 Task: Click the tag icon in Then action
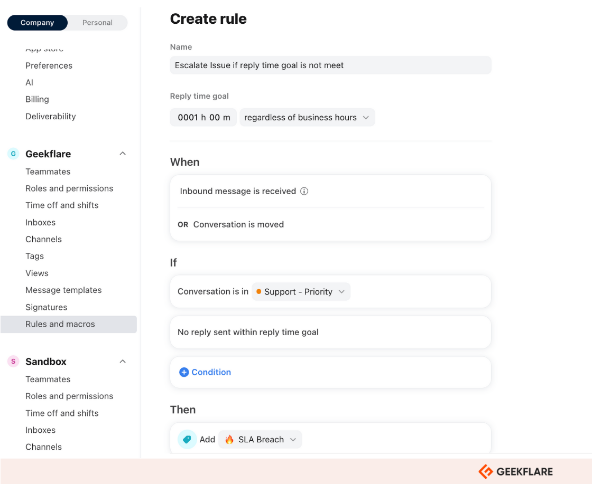tap(187, 439)
